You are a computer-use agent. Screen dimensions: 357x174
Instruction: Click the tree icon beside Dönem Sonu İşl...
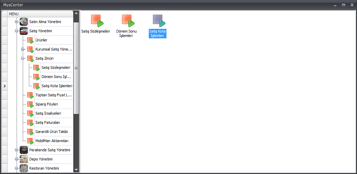(x=36, y=77)
